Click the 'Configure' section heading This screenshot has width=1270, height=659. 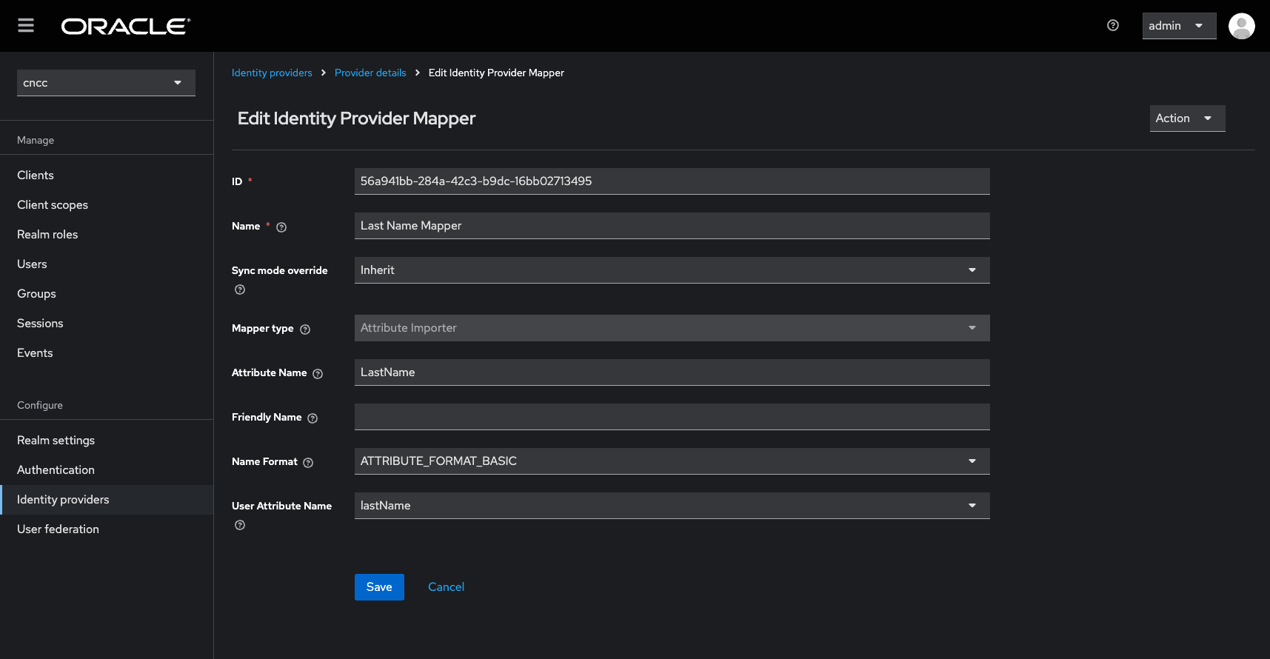40,405
